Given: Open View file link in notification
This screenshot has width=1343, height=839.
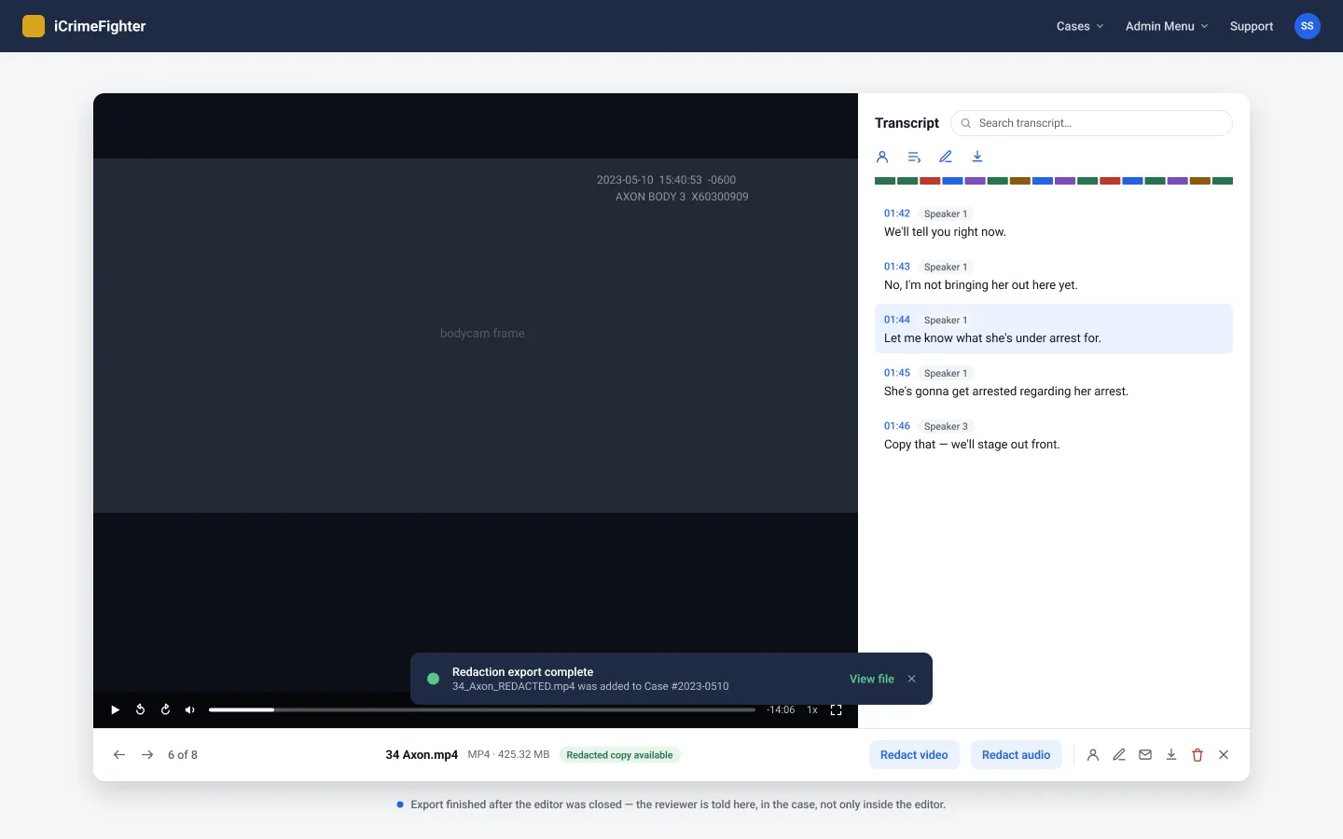Looking at the screenshot, I should (872, 679).
